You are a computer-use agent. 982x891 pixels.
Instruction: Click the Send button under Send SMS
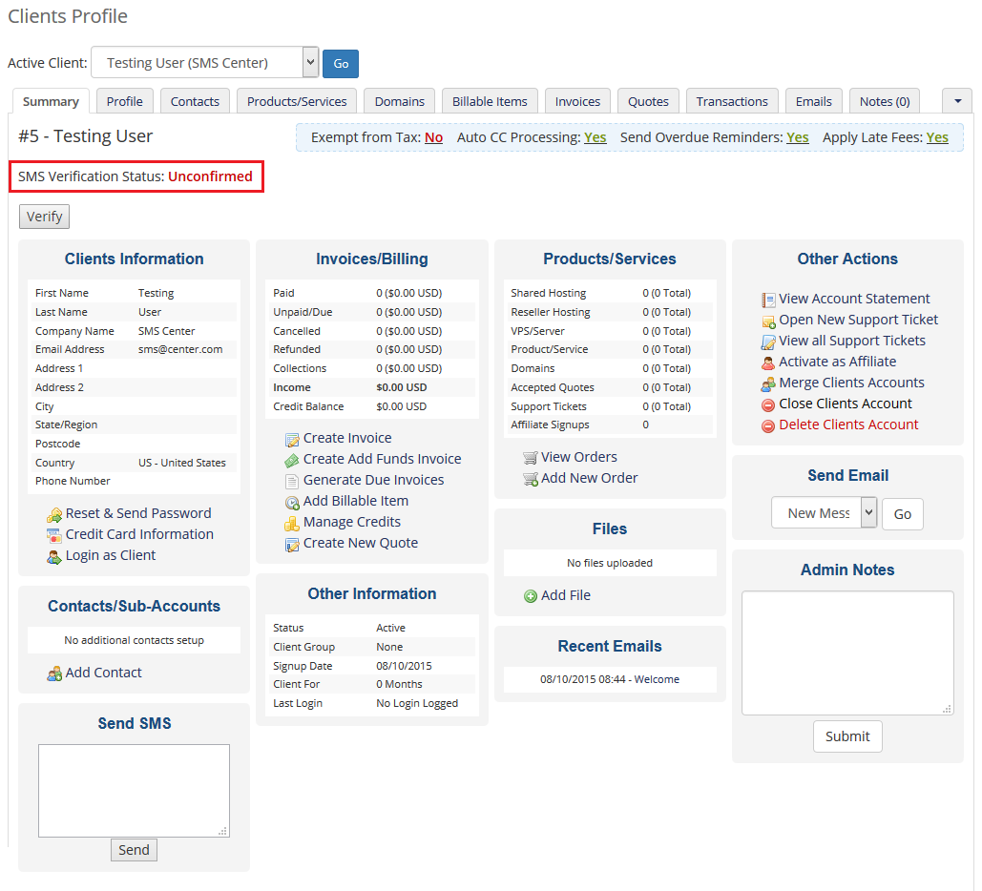(134, 850)
